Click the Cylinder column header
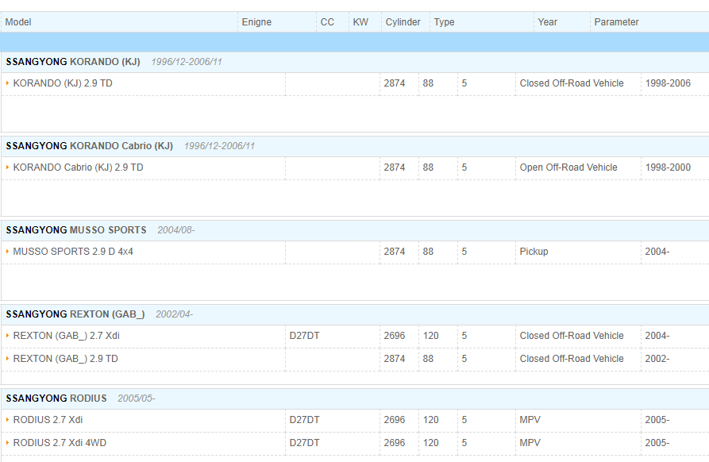 (403, 22)
